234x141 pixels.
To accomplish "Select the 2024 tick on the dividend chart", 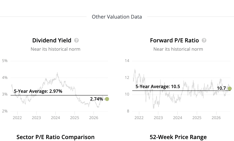I will click(x=55, y=118).
